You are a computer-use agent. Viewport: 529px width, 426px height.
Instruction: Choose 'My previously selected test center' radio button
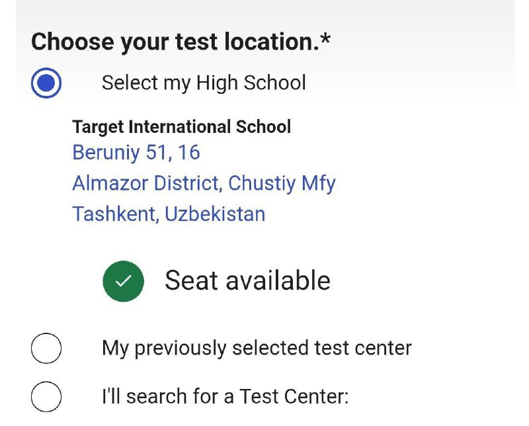(46, 348)
